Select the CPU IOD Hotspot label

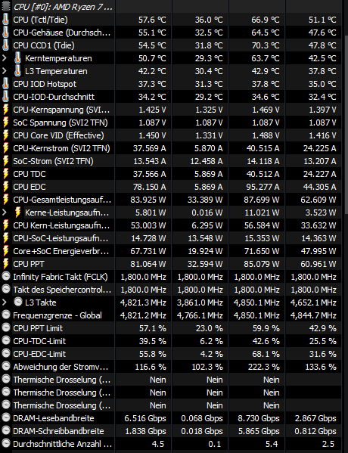(45, 84)
